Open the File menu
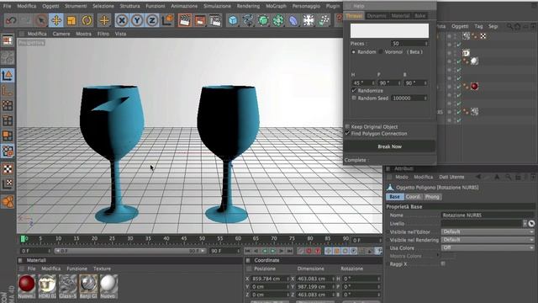The image size is (538, 303). point(7,6)
